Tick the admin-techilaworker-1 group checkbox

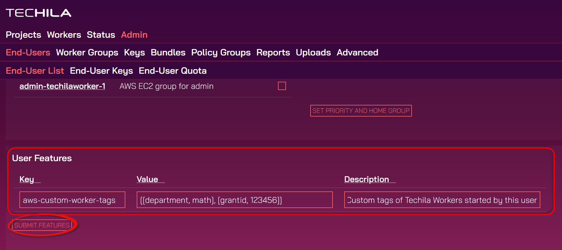click(x=282, y=86)
